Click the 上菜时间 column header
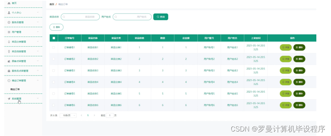The image size is (331, 136). point(255,38)
